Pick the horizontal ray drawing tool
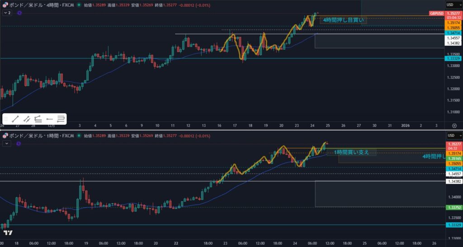The image size is (463, 247). click(50, 119)
